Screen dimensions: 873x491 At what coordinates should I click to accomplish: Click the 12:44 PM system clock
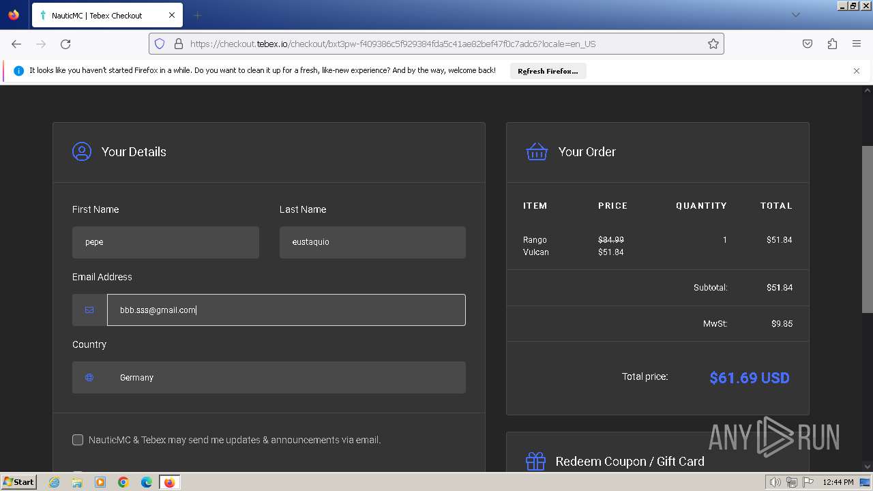pos(838,482)
